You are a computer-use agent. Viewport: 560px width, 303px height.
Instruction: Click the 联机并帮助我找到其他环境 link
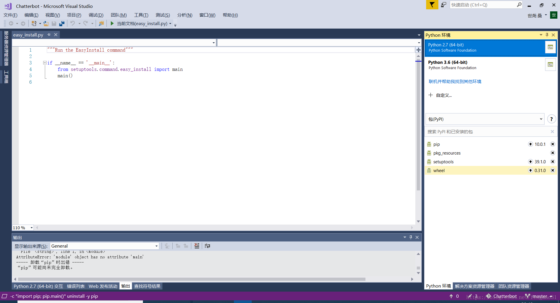(455, 81)
